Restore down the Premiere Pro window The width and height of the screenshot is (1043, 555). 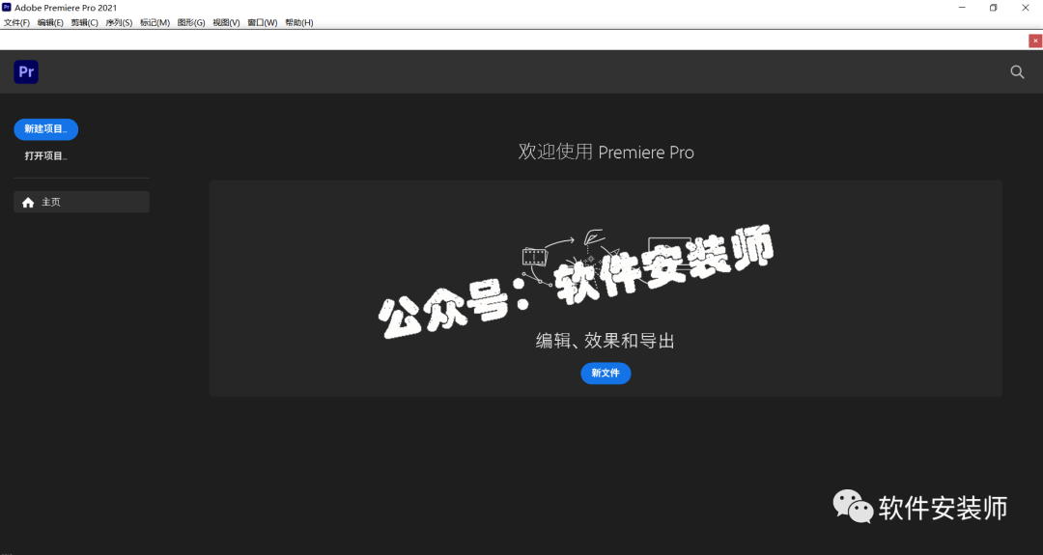click(x=993, y=8)
